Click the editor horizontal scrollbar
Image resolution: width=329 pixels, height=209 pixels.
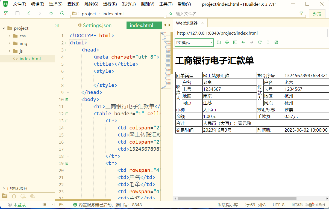click(x=83, y=200)
